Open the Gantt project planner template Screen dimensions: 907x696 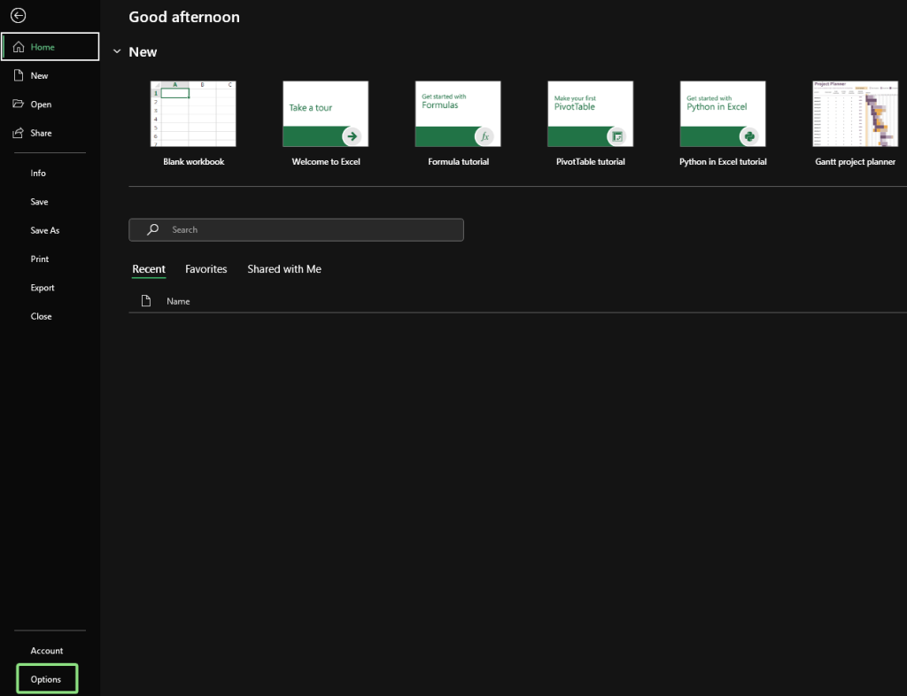(855, 113)
